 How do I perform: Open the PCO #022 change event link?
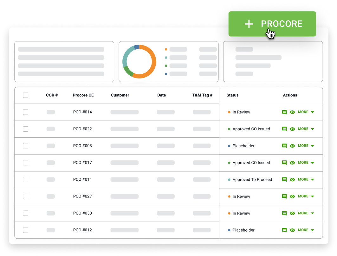pos(82,129)
